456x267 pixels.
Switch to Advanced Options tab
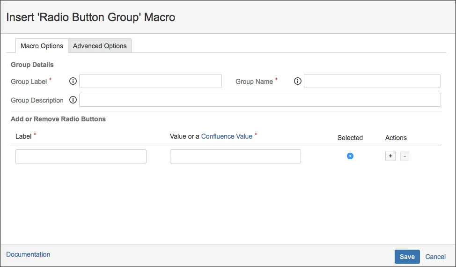100,46
